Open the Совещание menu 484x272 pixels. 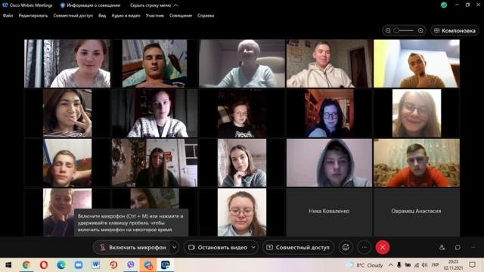181,15
